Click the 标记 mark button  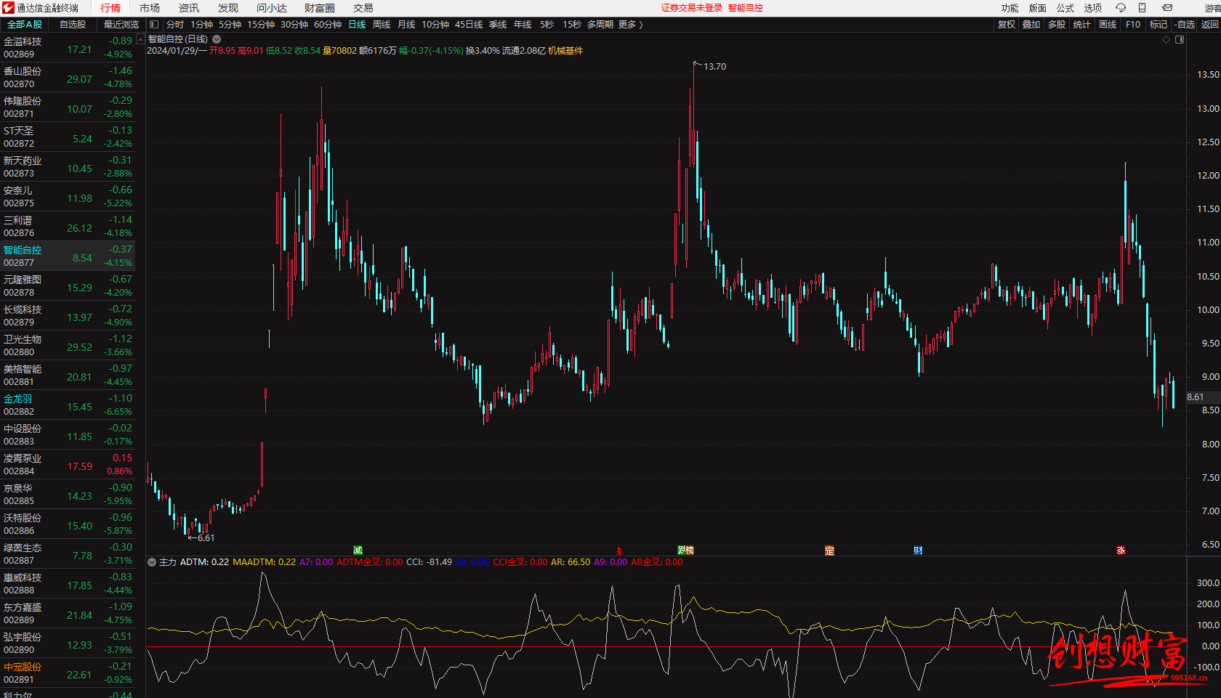tap(1158, 25)
